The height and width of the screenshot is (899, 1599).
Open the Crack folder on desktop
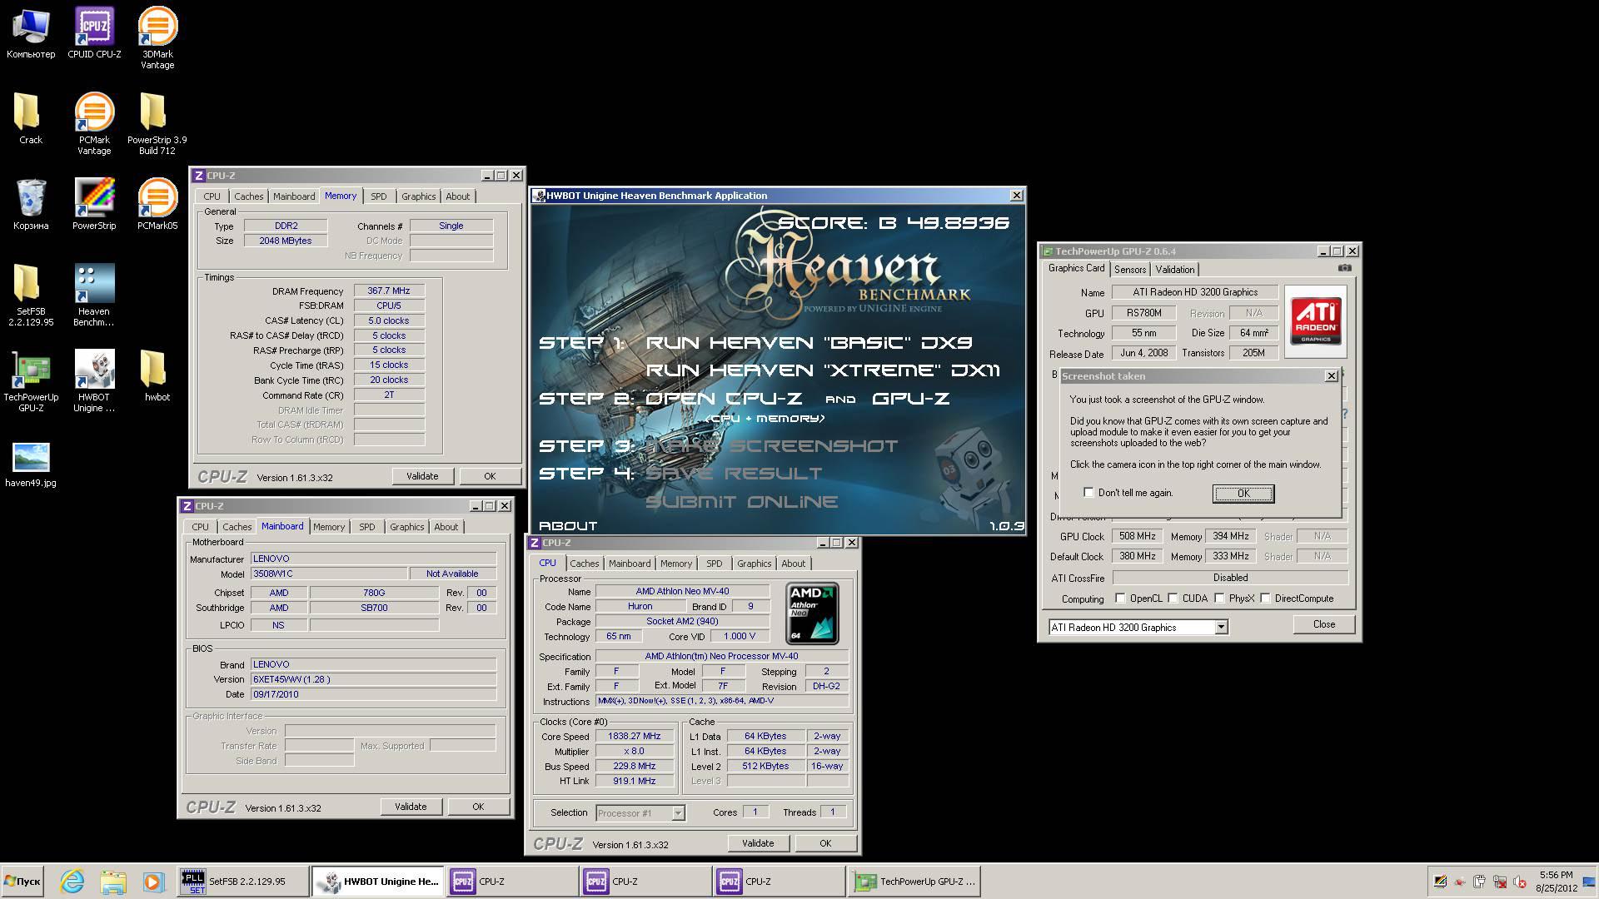coord(31,118)
